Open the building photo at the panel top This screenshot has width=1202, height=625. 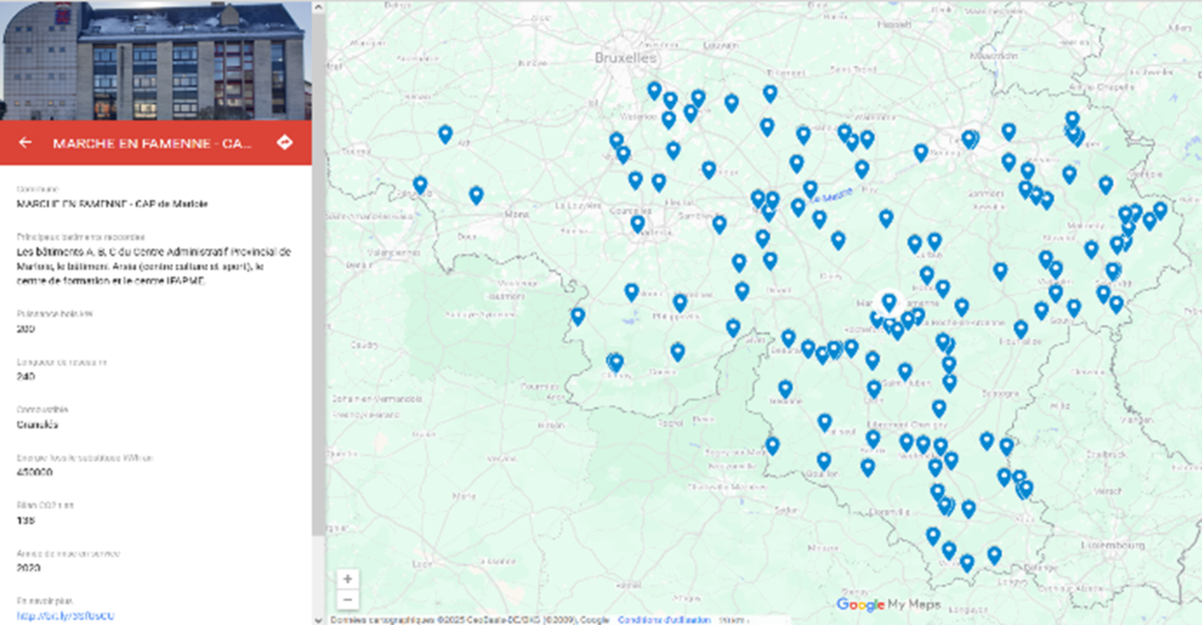tap(156, 60)
